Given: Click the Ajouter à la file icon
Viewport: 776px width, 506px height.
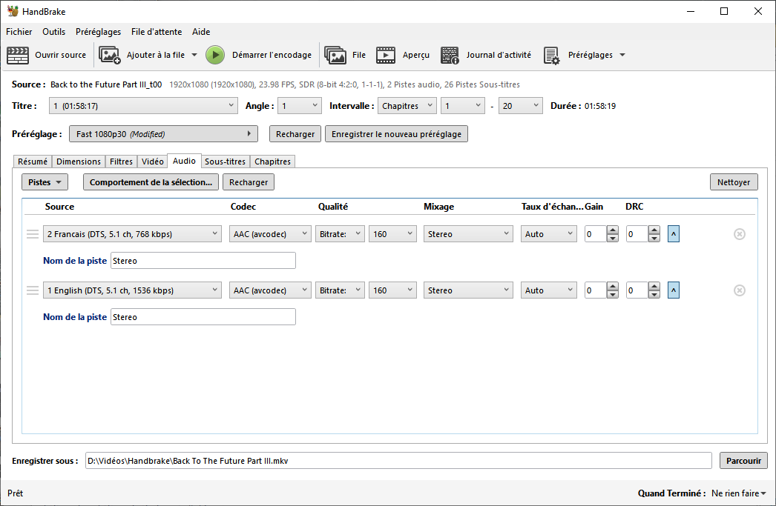Looking at the screenshot, I should pyautogui.click(x=110, y=55).
